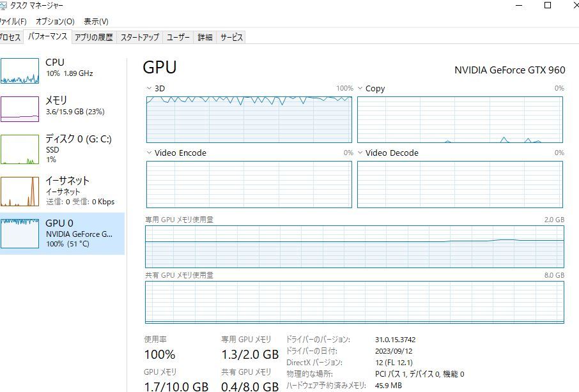Image resolution: width=579 pixels, height=392 pixels.
Task: Click the Task Manager app icon in title bar
Action: tap(3, 5)
